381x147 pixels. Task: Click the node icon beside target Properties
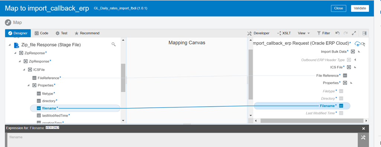[x=345, y=83]
